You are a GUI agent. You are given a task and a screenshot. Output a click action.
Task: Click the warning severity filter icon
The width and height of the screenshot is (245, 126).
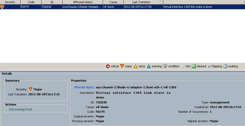click(x=149, y=66)
